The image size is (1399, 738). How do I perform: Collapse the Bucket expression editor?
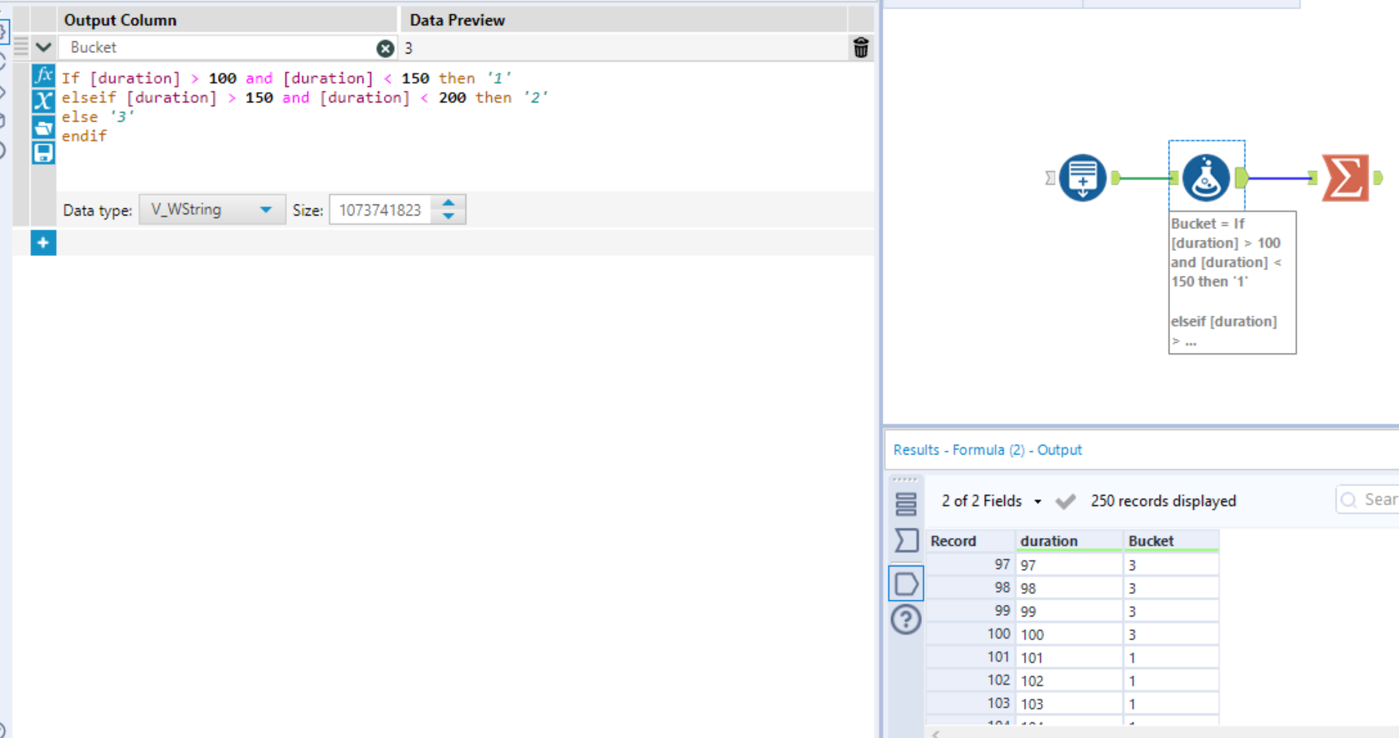(43, 47)
